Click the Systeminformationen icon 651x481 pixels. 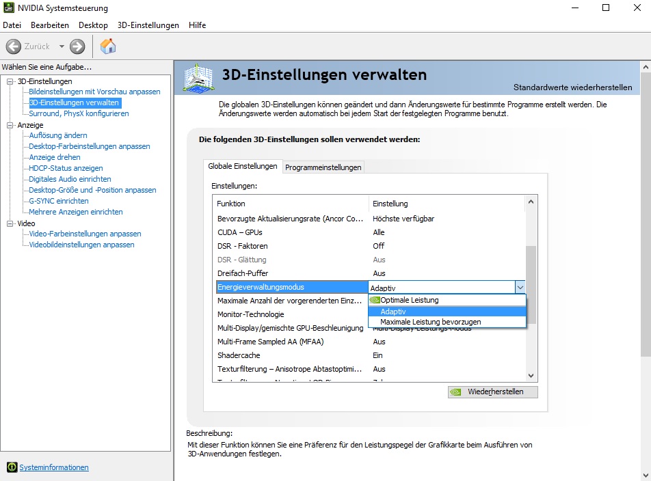12,467
